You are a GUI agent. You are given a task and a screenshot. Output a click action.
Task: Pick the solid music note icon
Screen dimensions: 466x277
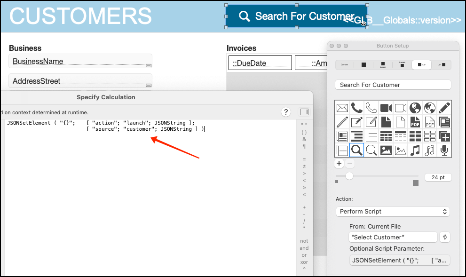(415, 150)
